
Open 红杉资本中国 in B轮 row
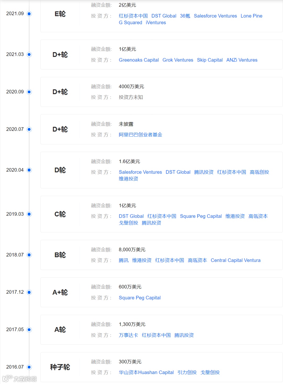(x=170, y=260)
